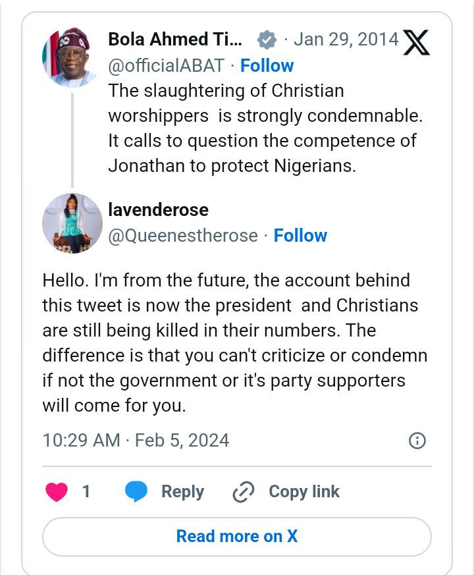Image resolution: width=474 pixels, height=575 pixels.
Task: Click the Jan 29, 2014 date
Action: [x=346, y=40]
